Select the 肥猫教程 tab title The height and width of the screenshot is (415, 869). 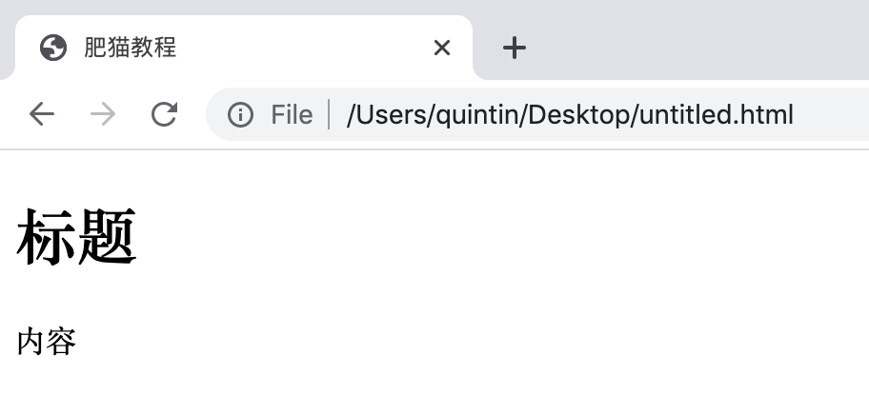click(x=131, y=48)
